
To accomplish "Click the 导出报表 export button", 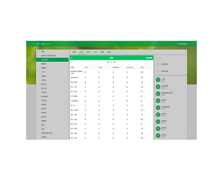I will [x=149, y=58].
